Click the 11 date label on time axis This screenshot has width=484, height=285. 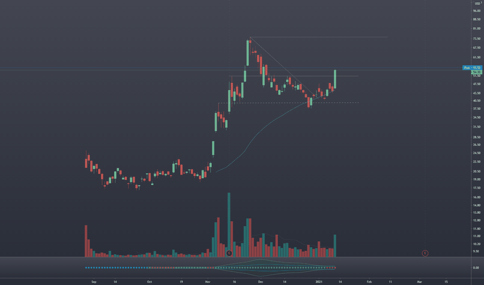point(390,281)
